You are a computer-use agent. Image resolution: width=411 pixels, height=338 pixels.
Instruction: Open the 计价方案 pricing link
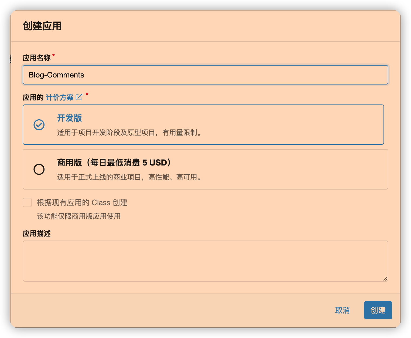point(60,97)
